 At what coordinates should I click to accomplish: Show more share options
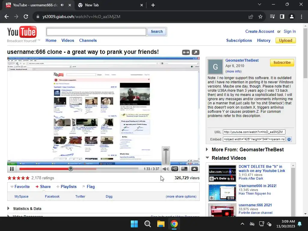coord(181,196)
